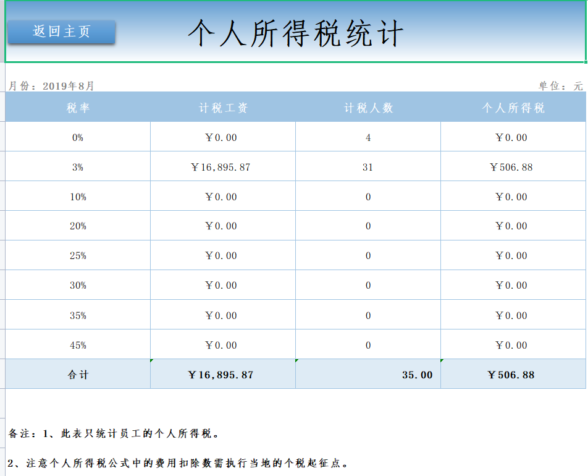
Task: Select the 45% tax rate cell
Action: pos(78,344)
